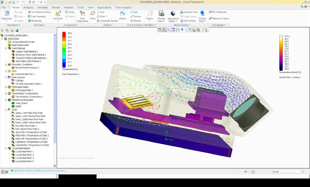Switch to the Flow Analysis tab
Screen dimensions: 310x187
point(124,7)
